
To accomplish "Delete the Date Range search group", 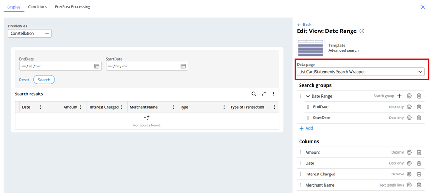I will tap(419, 96).
